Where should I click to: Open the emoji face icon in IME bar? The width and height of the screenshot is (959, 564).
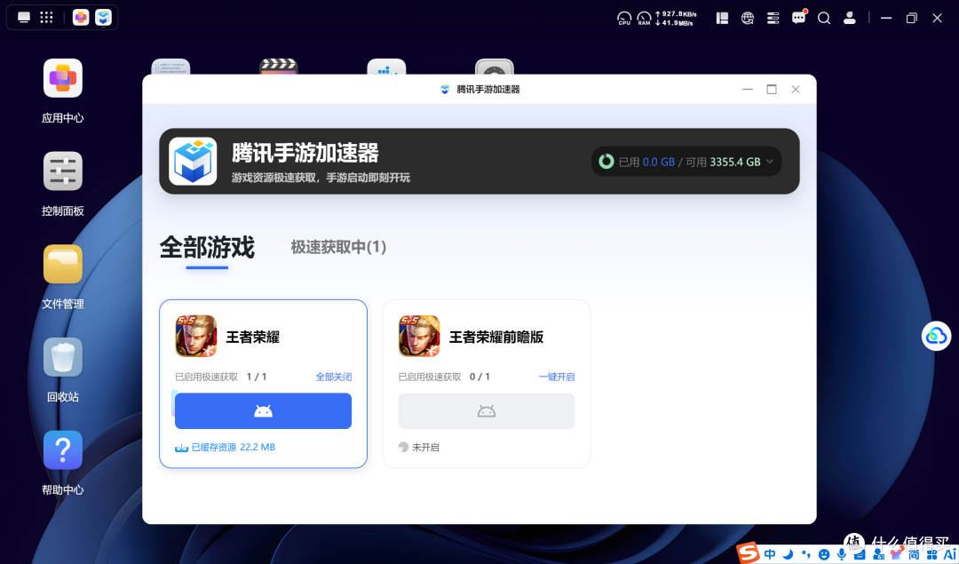pyautogui.click(x=824, y=554)
